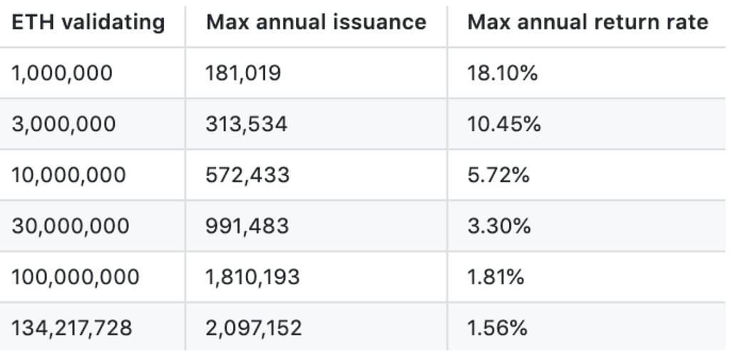The width and height of the screenshot is (730, 356).
Task: Click the 3,000,000 ETH validating cell
Action: click(63, 124)
